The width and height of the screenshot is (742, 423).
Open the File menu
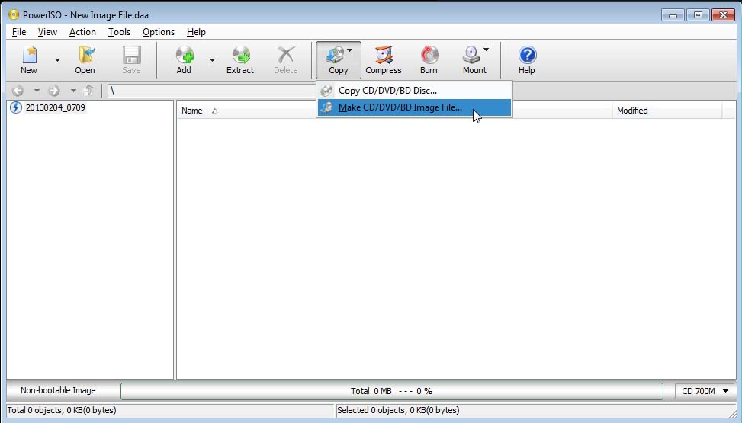[x=19, y=32]
